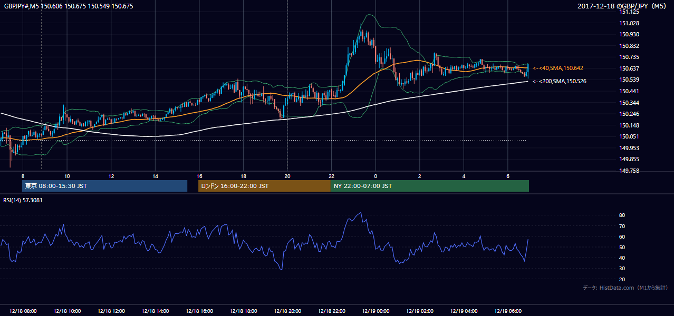
Task: Select price axis value 150.148
Action: [x=629, y=125]
